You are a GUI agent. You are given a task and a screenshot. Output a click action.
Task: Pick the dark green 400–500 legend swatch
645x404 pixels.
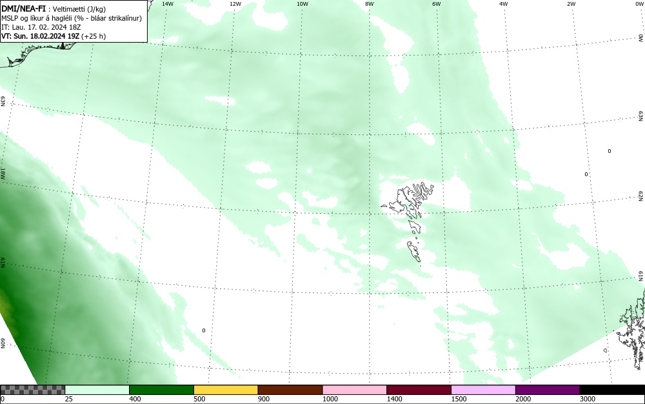(161, 390)
